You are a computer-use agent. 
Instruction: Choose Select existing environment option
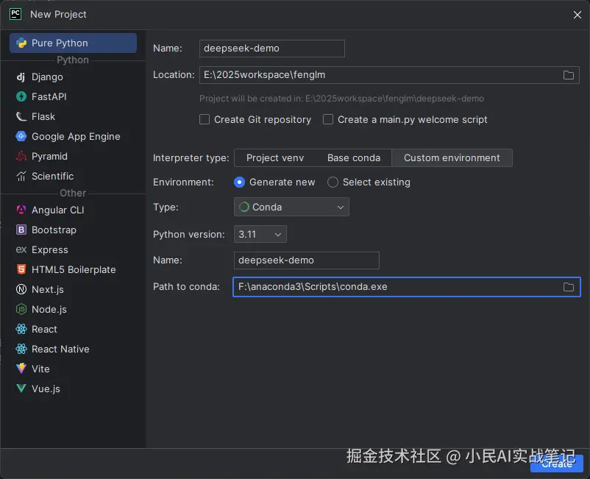(333, 182)
